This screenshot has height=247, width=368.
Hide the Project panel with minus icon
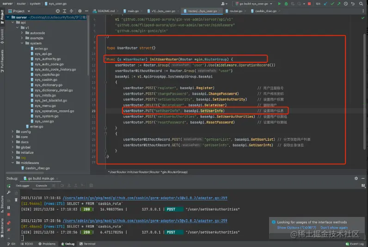tap(86, 11)
